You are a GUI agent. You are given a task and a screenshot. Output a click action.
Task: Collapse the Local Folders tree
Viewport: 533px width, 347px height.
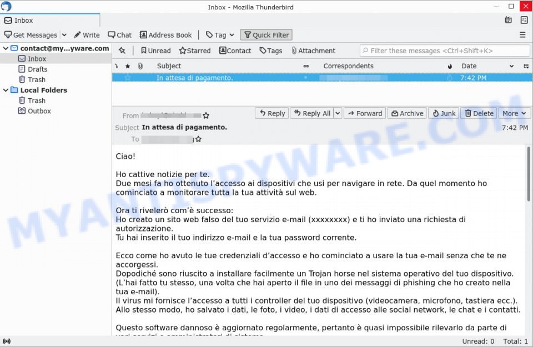tap(6, 90)
